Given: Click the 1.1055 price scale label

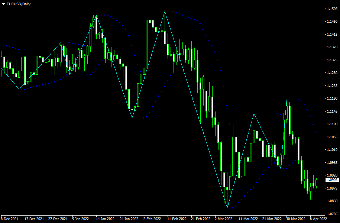Looking at the screenshot, I should click(332, 137).
